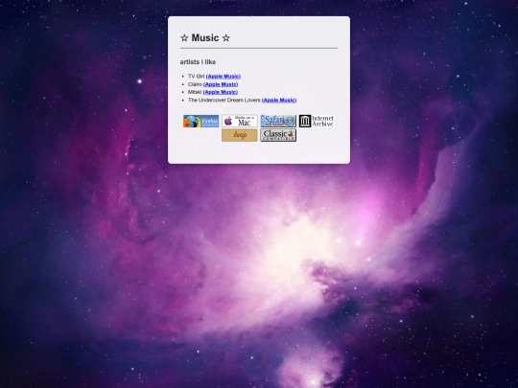Open Mitski's Apple Music link

[221, 92]
